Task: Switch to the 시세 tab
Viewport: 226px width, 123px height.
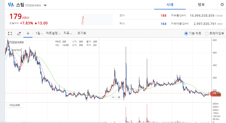Action: pos(170,4)
